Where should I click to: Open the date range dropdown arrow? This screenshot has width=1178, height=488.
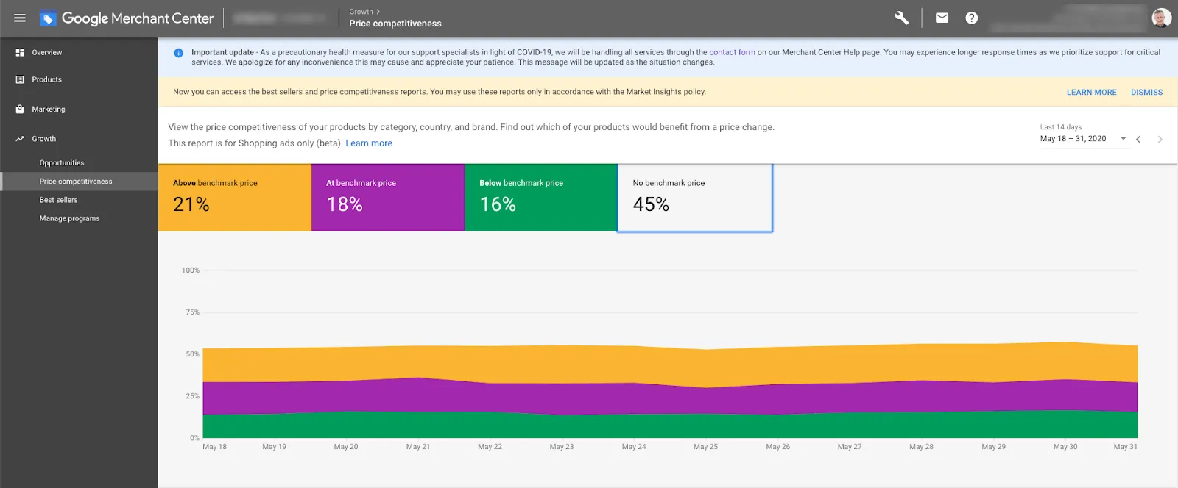(1123, 138)
